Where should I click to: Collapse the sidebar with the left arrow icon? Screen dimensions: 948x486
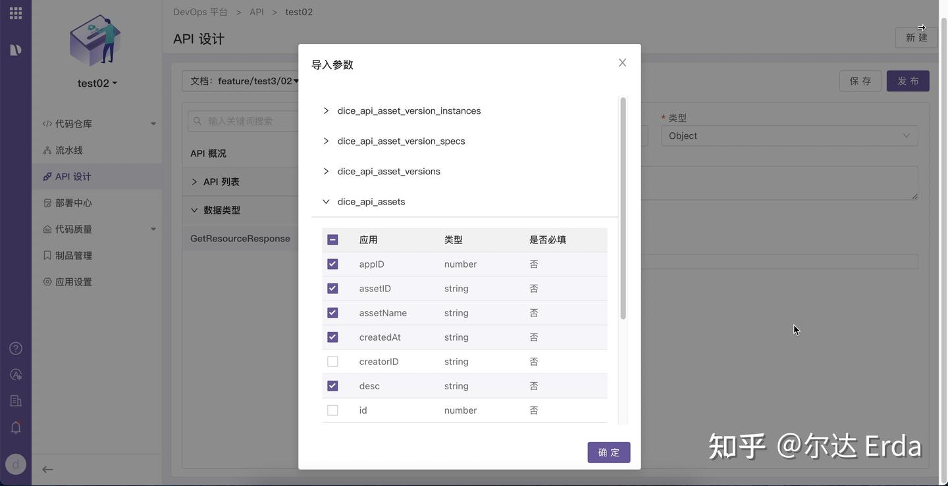click(47, 470)
